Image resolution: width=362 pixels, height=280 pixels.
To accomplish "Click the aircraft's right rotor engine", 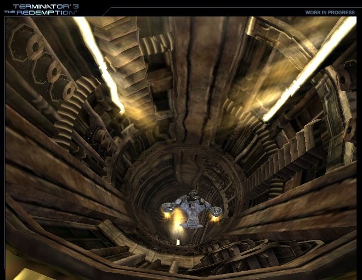I will coord(216,210).
